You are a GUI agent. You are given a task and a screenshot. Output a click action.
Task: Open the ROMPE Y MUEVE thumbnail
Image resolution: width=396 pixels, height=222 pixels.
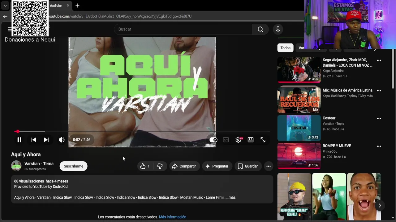point(299,156)
